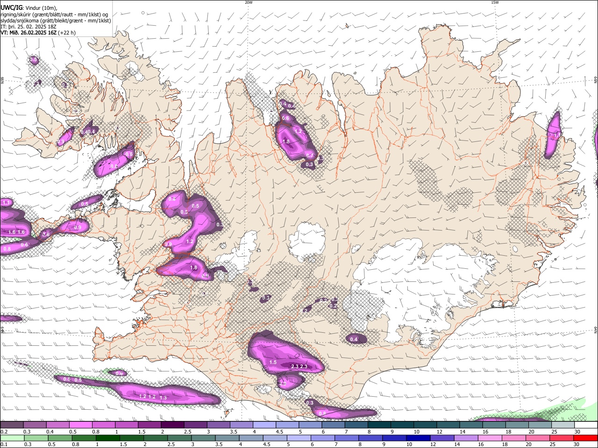Click the bright red swatch at 30 in the bottom legend row
Viewport: 598px width, 448px height.
click(585, 438)
